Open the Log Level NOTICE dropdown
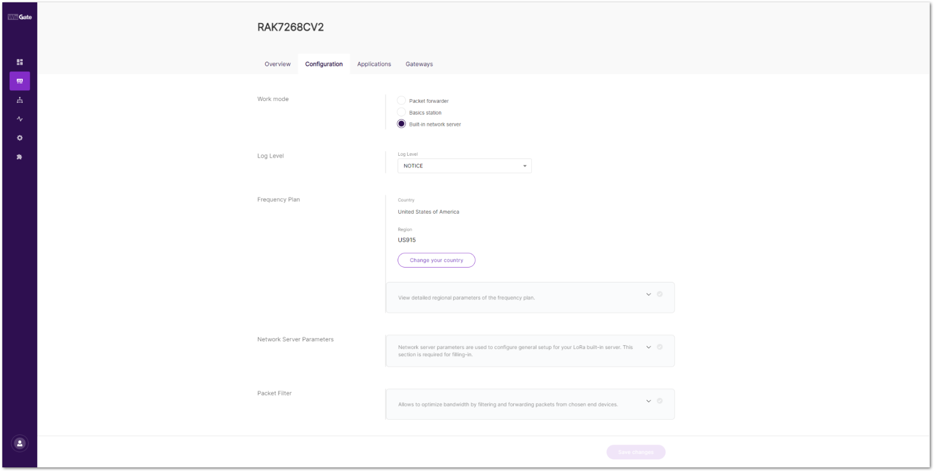 [x=464, y=166]
